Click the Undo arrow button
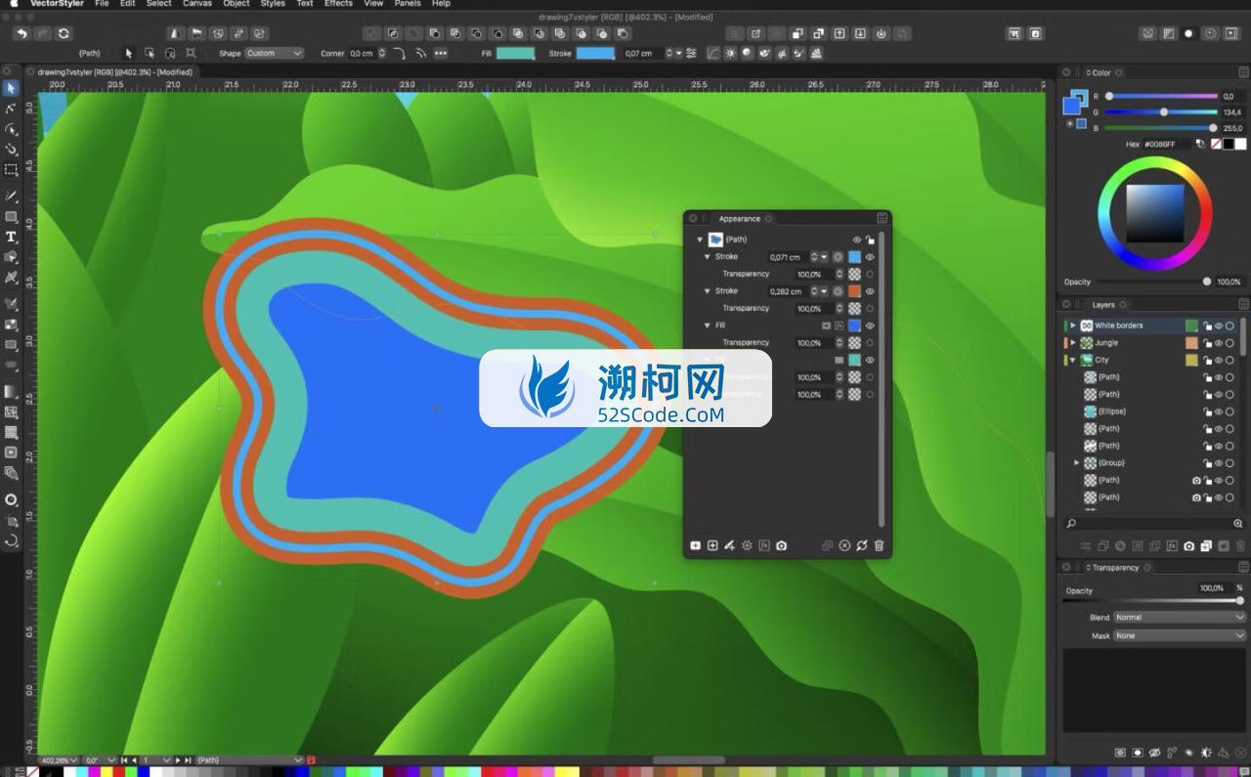Screen dimensions: 1251x777 pyautogui.click(x=22, y=33)
